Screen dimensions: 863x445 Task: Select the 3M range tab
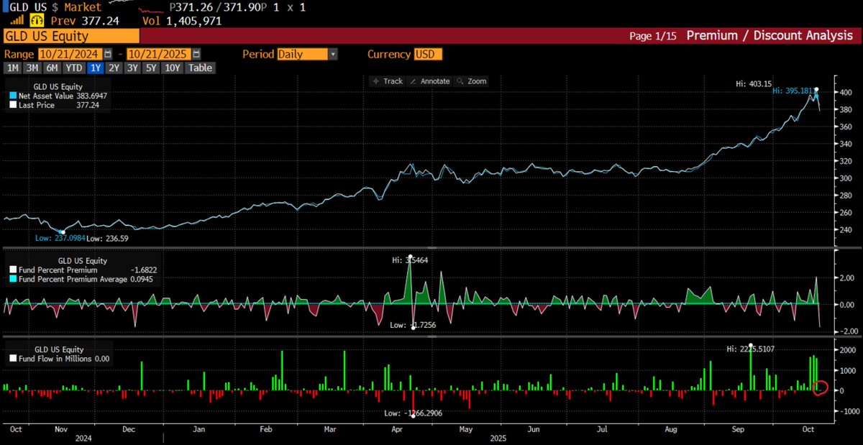(32, 68)
